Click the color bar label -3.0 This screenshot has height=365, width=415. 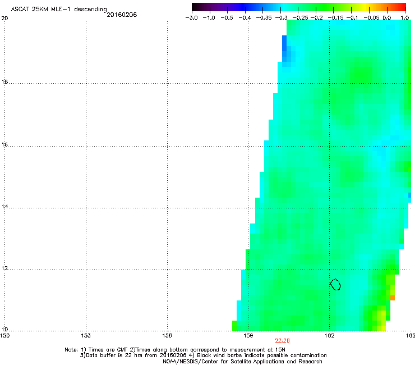(191, 18)
